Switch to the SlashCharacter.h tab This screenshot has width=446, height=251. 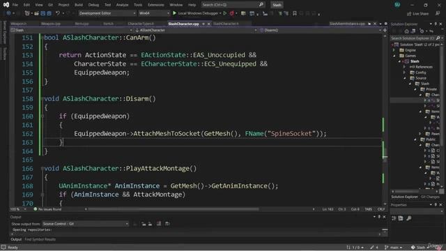point(226,24)
